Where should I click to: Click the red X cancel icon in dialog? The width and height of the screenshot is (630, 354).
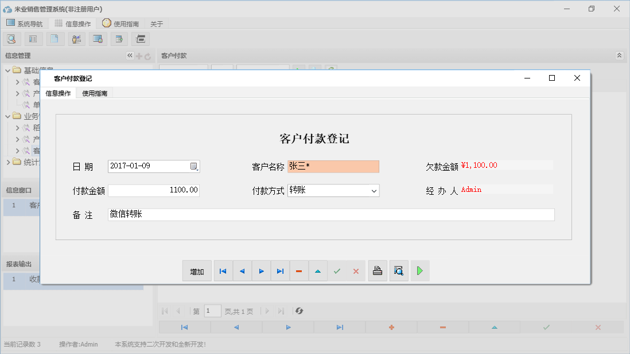(356, 270)
